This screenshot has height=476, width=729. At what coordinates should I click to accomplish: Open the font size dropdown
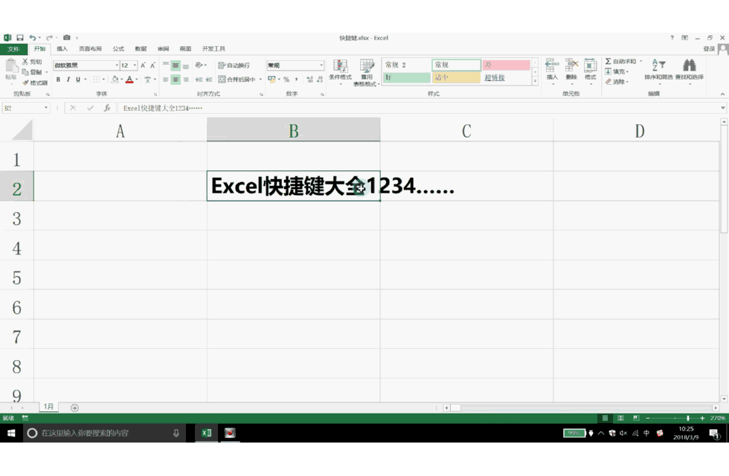pos(135,65)
